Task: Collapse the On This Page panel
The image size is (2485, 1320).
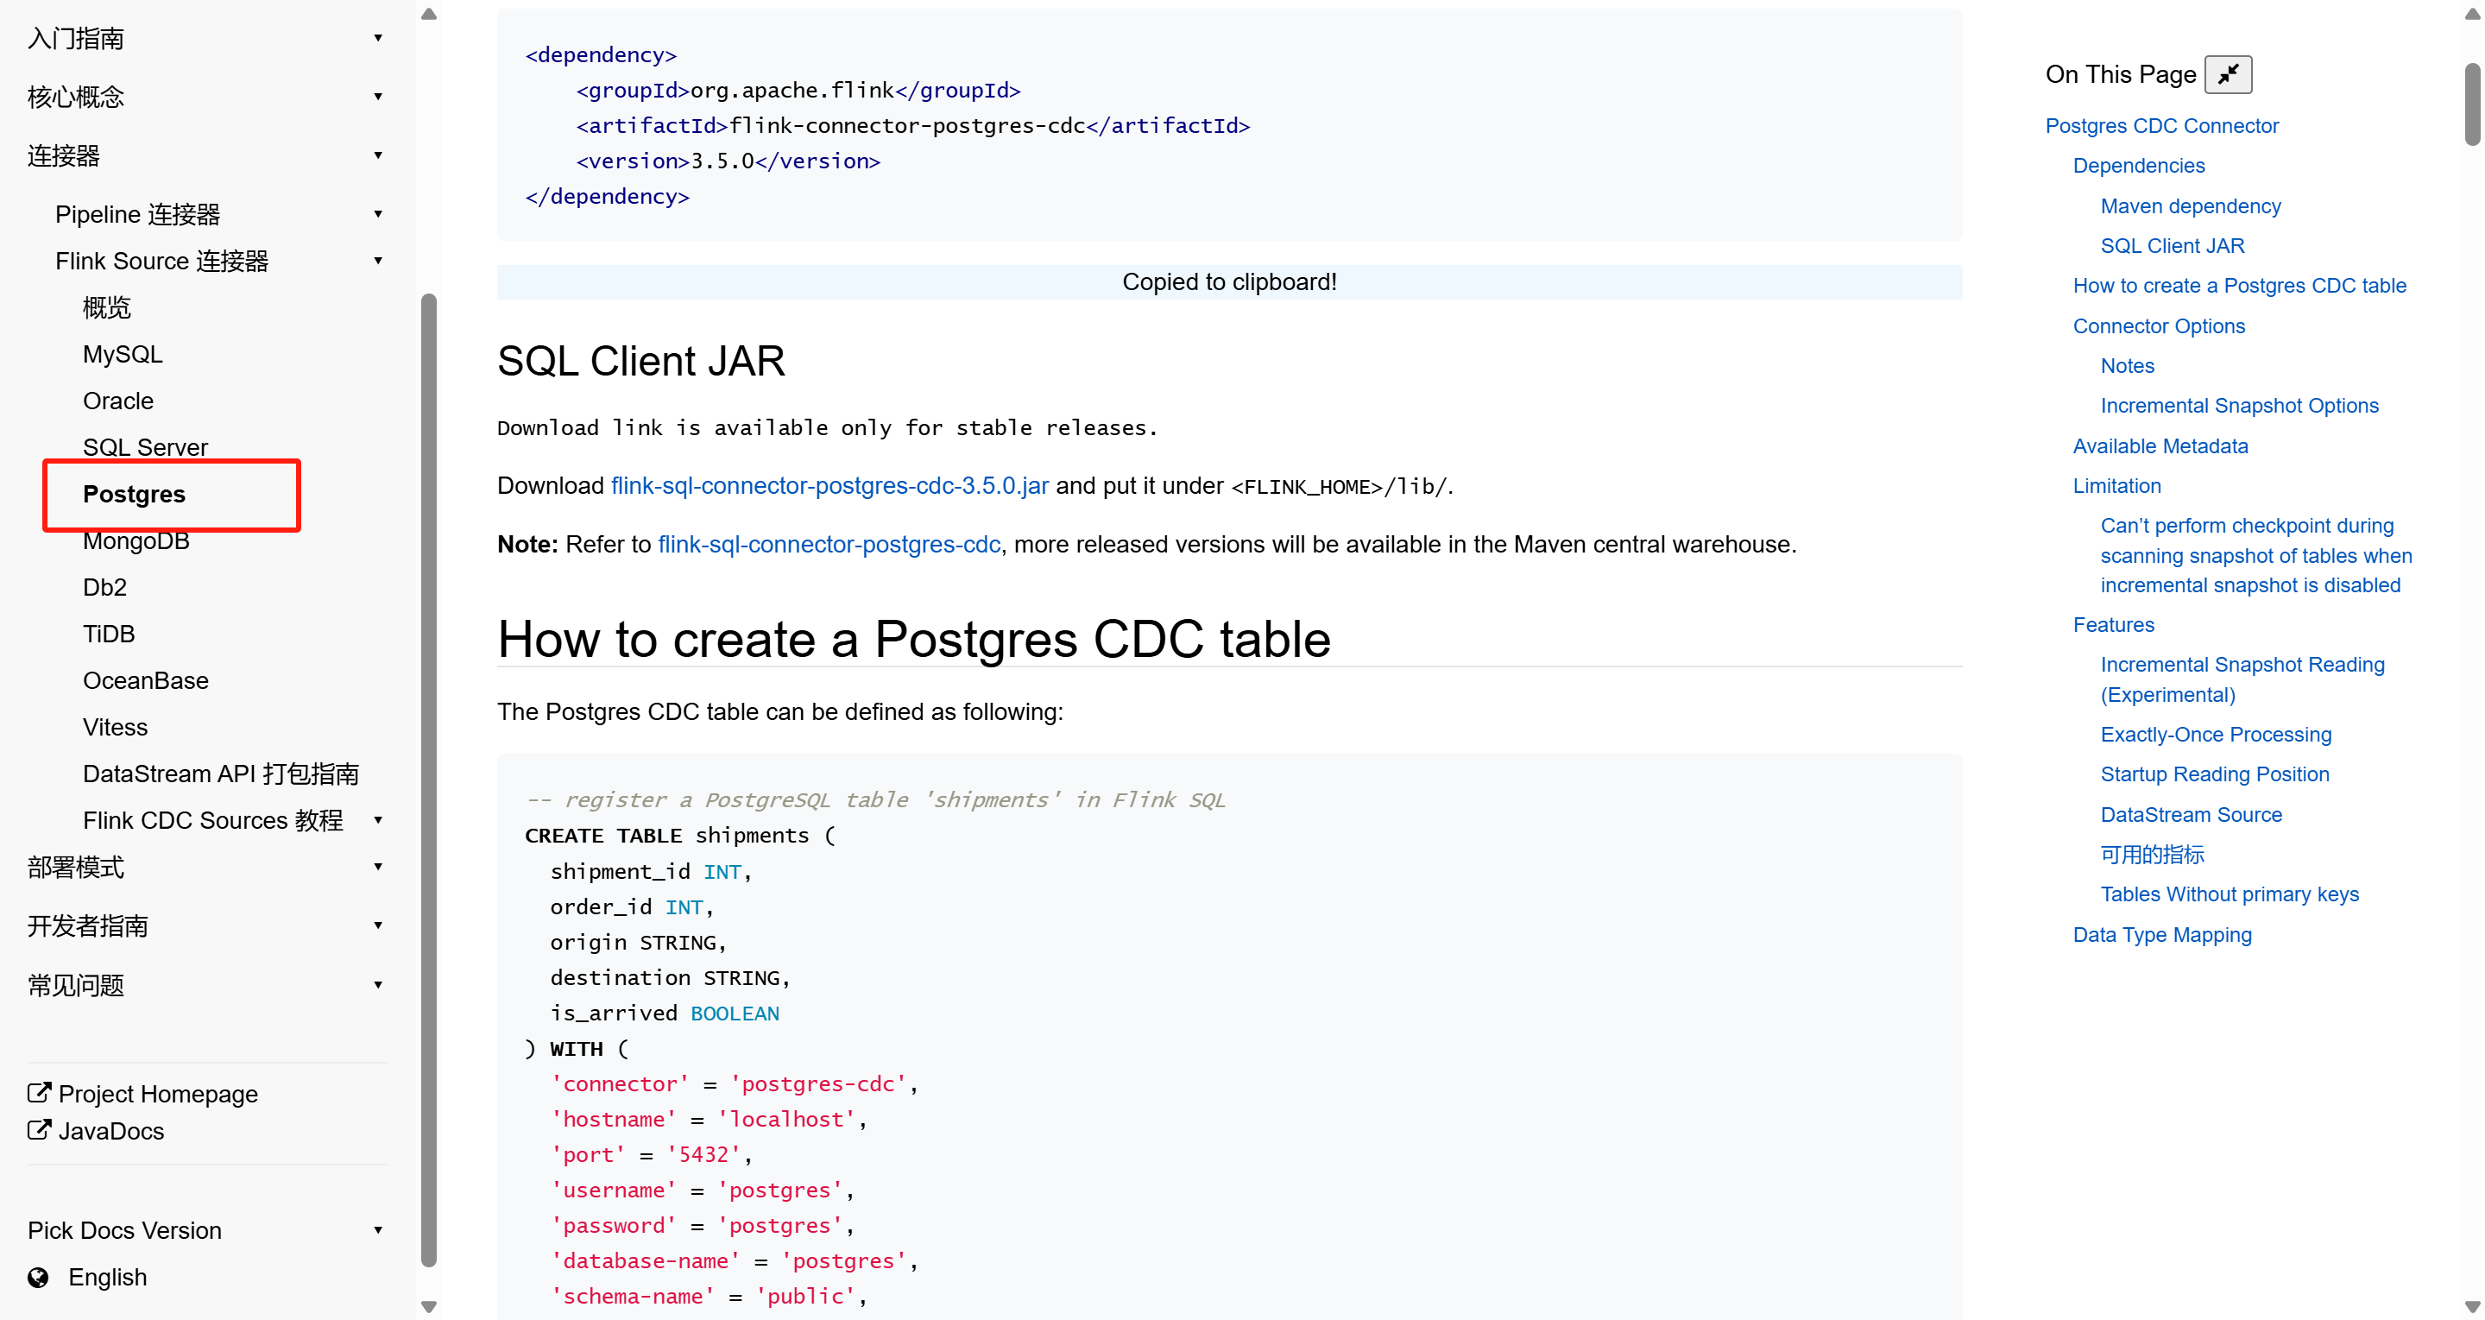Action: 2228,74
